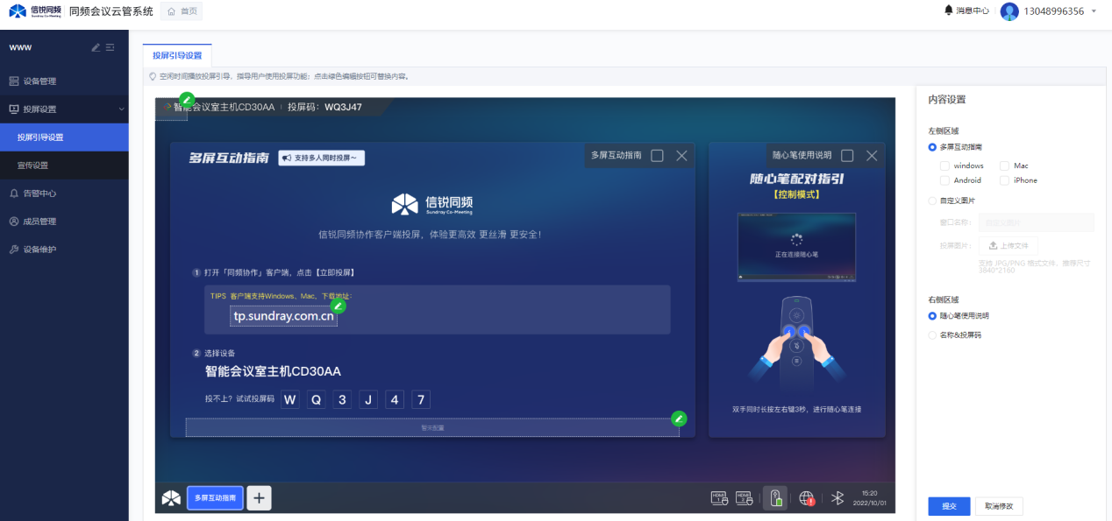
Task: Click the HDMI 2 icon in preview taskbar
Action: click(x=744, y=498)
